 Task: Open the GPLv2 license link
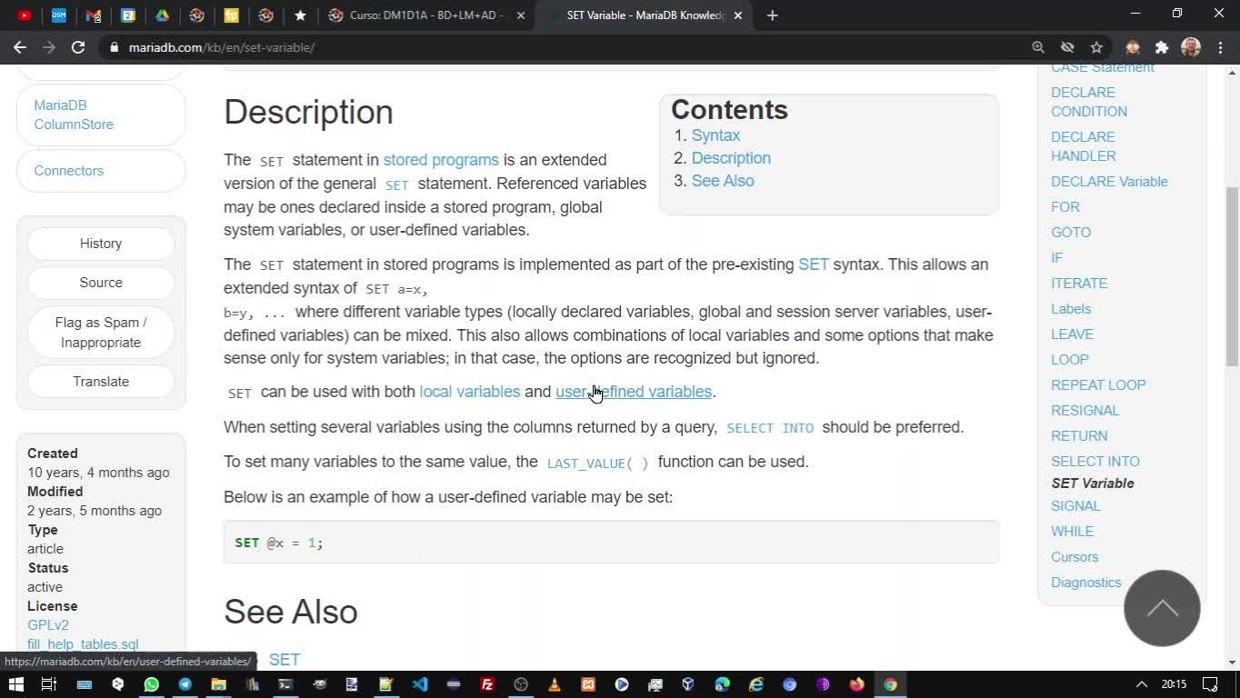(48, 625)
